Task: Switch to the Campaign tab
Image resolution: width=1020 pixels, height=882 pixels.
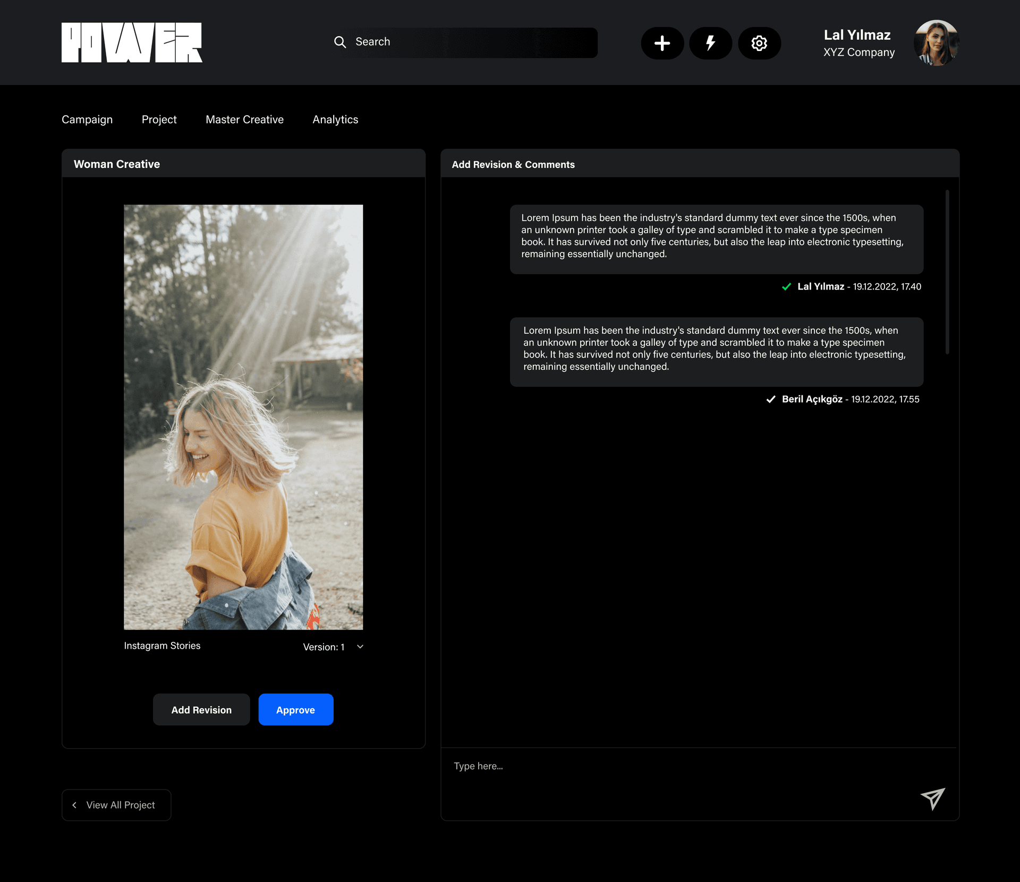Action: [87, 120]
